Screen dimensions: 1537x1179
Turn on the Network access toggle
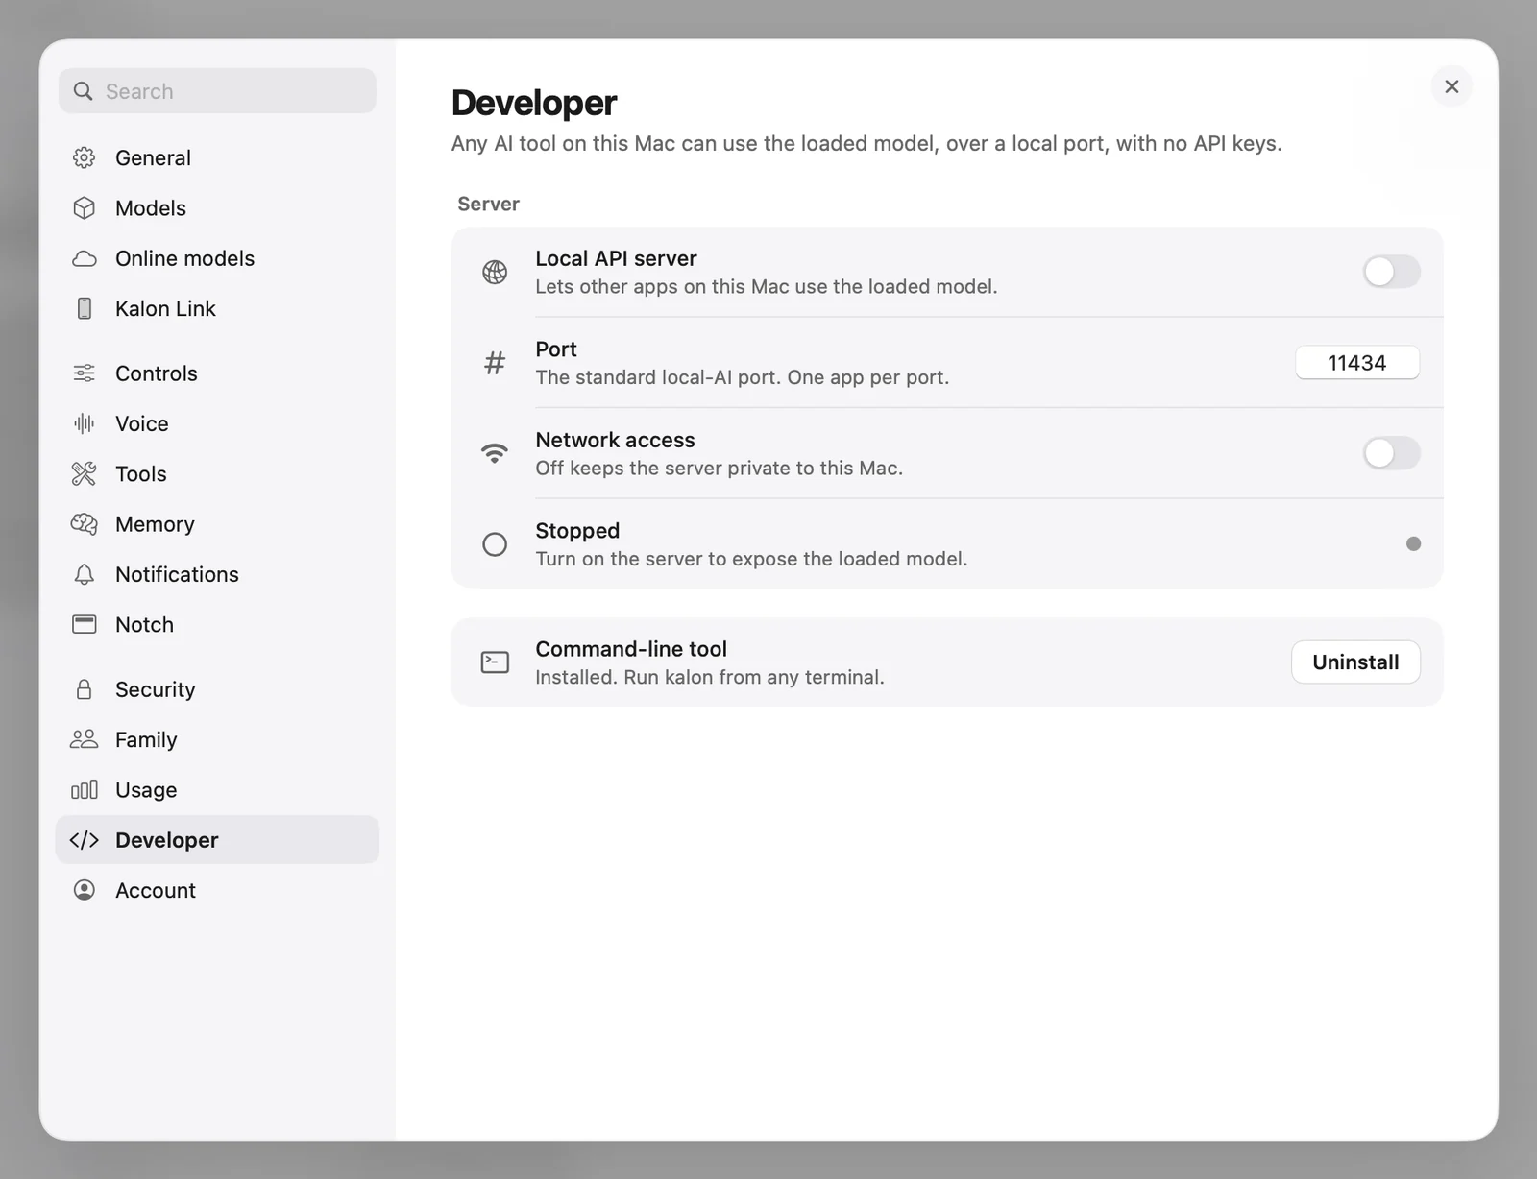click(x=1391, y=453)
